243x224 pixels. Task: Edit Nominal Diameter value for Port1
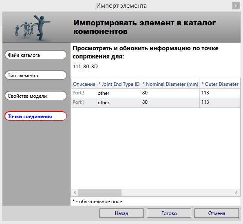[x=170, y=102]
